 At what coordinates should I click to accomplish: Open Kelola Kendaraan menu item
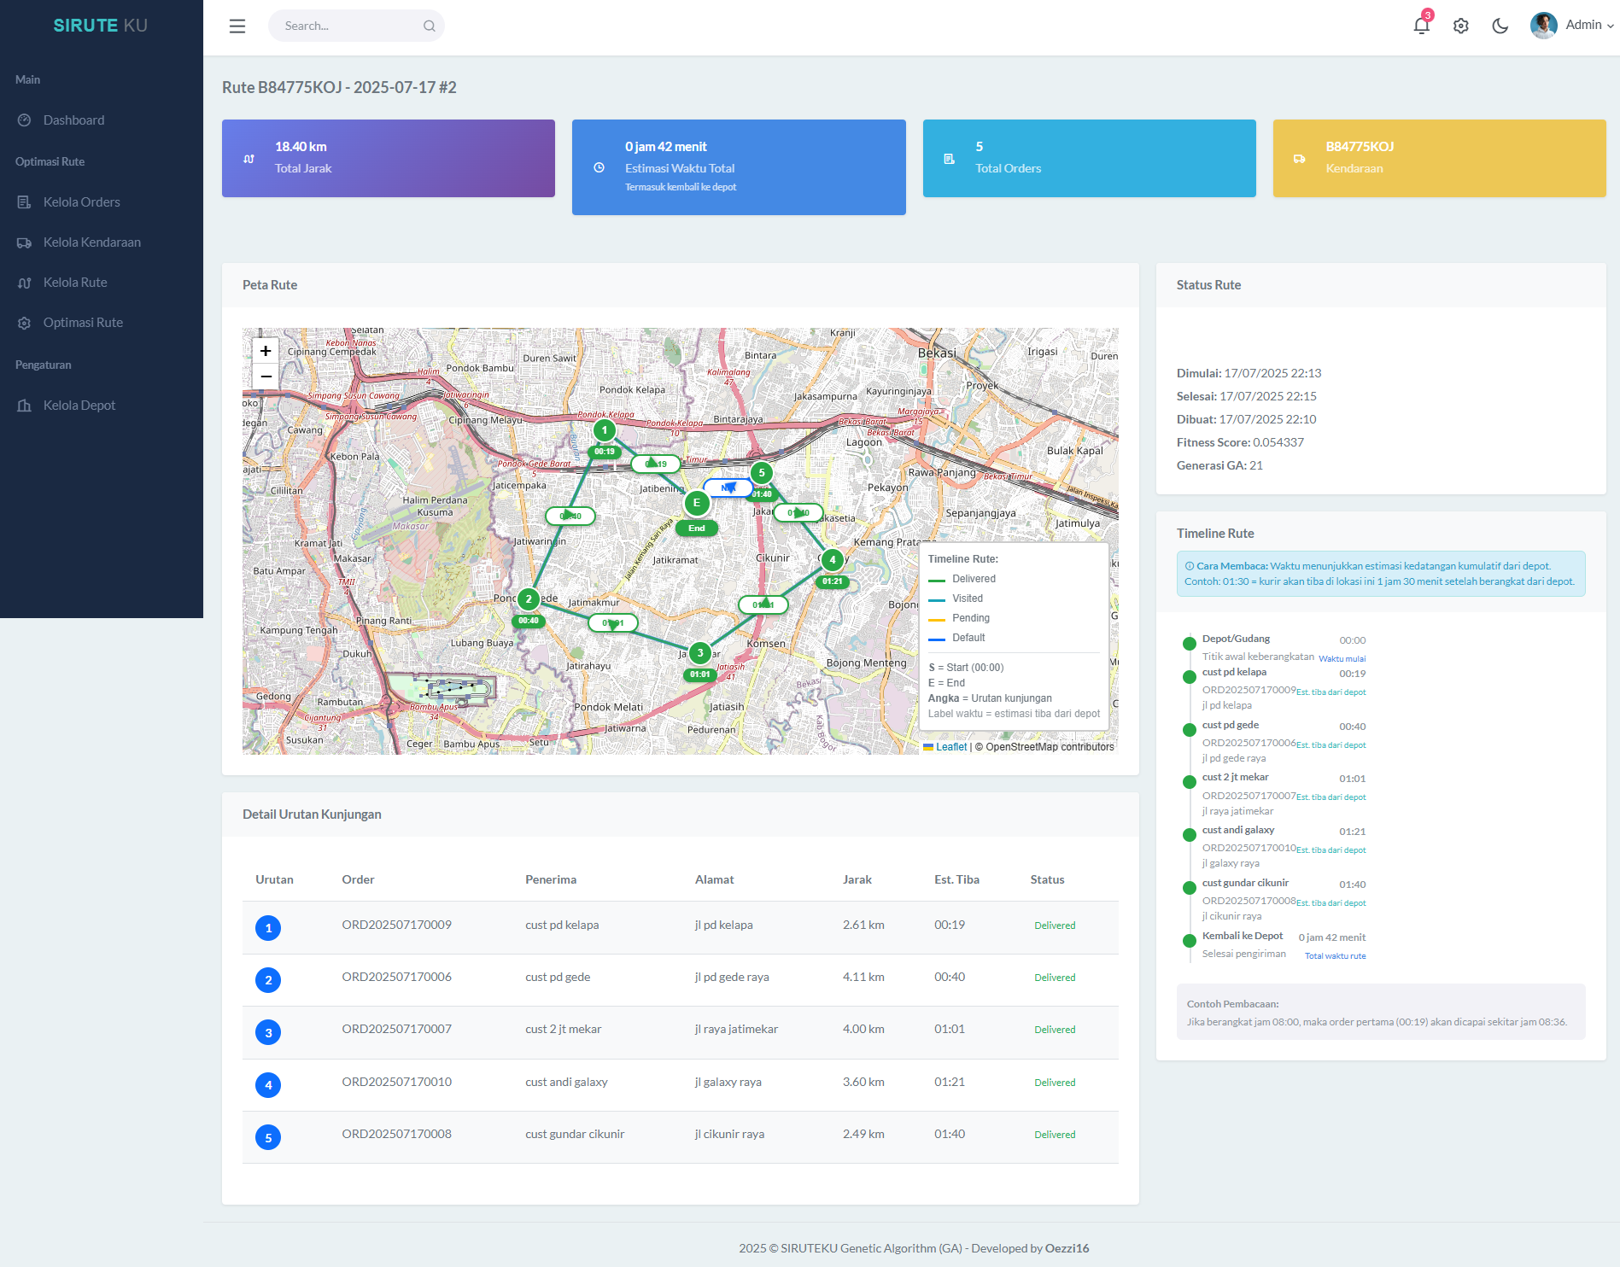pyautogui.click(x=91, y=242)
